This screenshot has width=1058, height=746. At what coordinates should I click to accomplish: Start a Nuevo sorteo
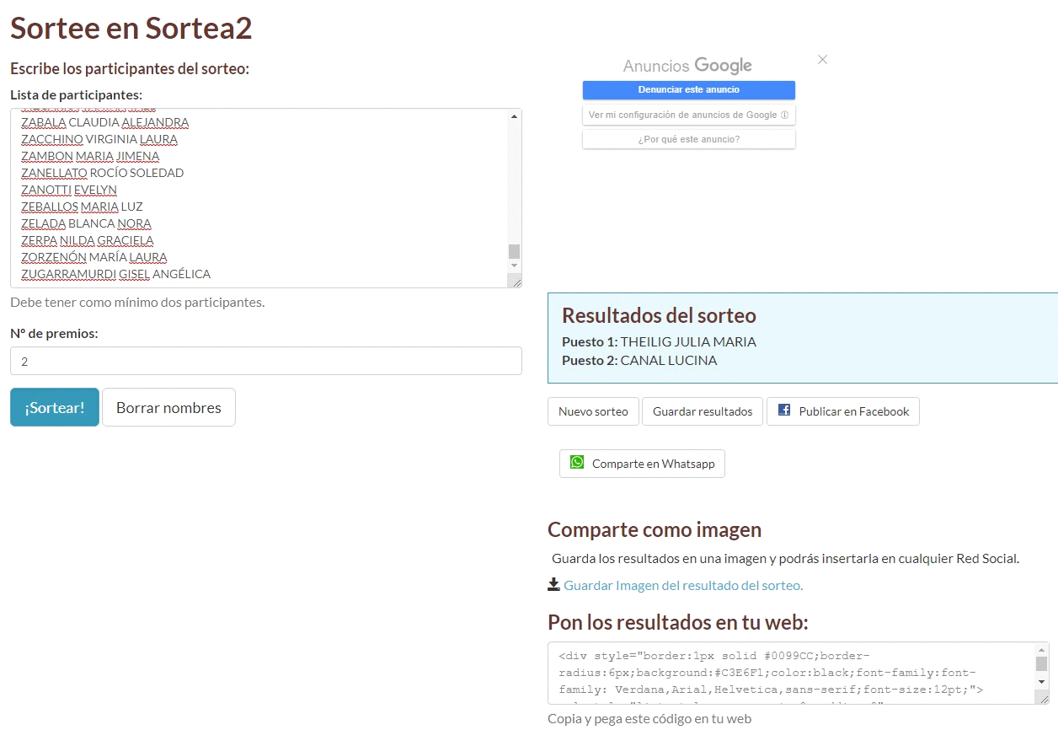[x=593, y=411]
